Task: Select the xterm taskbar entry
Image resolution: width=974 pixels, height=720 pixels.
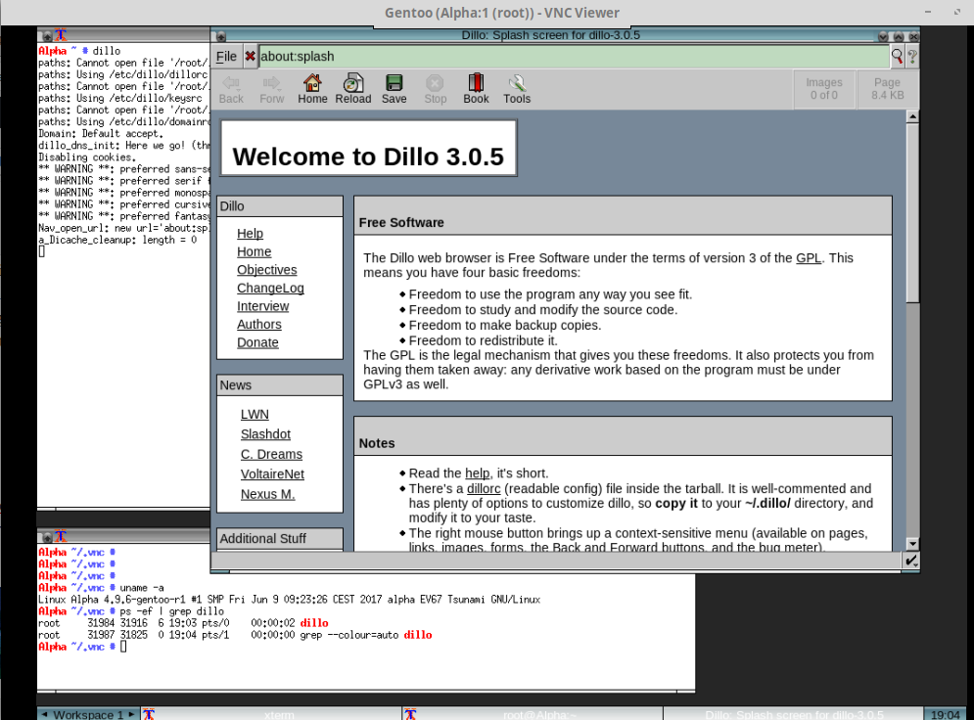Action: click(x=271, y=714)
